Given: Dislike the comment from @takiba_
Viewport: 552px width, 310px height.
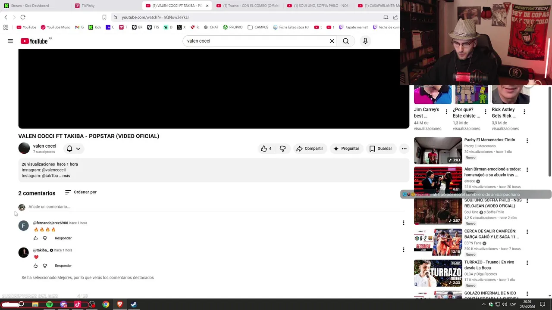Looking at the screenshot, I should tap(45, 266).
